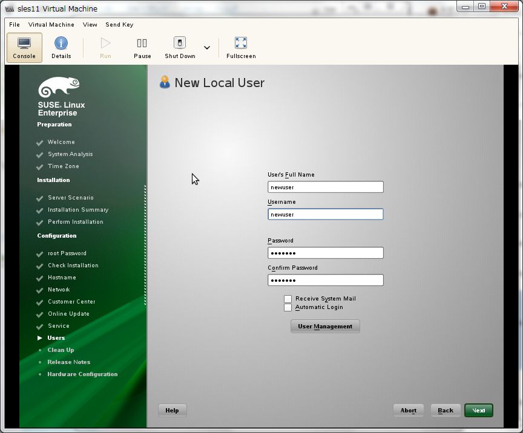Select the Release Notes step

tap(69, 362)
